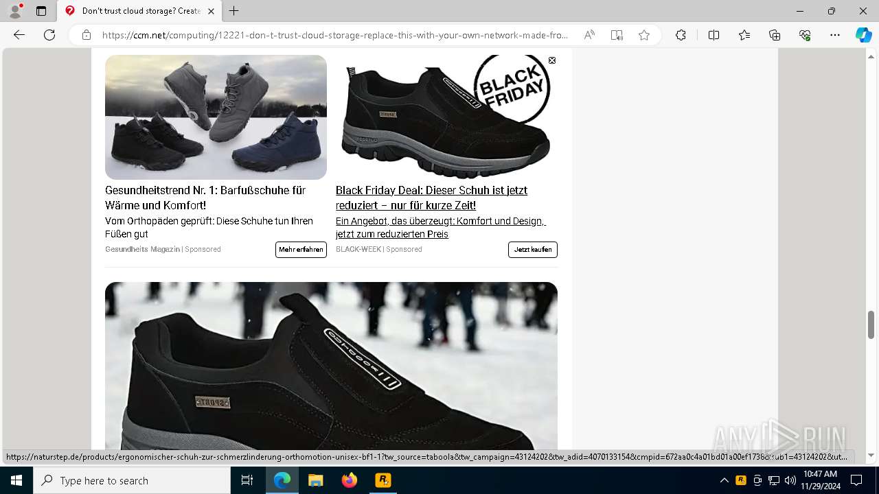Open Settings and more menu
Image resolution: width=879 pixels, height=494 pixels.
pyautogui.click(x=835, y=35)
